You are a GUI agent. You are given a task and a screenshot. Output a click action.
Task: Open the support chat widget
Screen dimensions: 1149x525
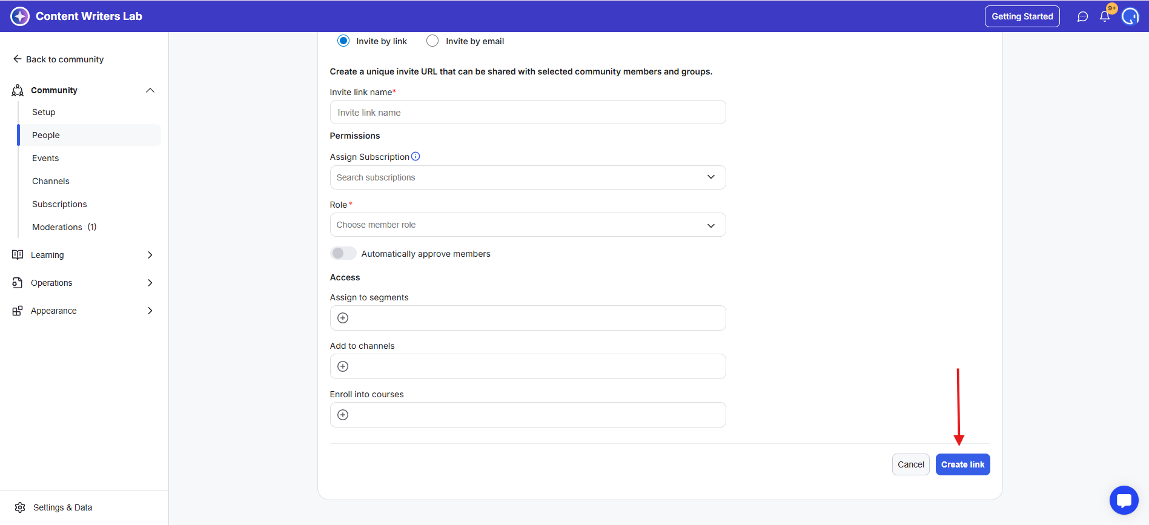(x=1124, y=500)
